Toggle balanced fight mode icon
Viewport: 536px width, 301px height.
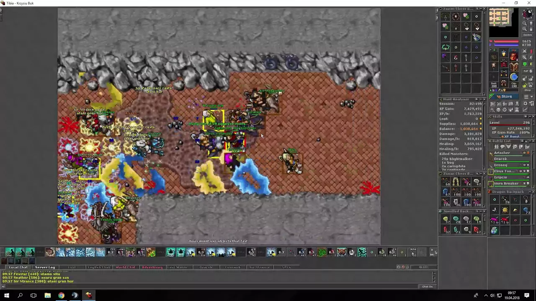[525, 57]
